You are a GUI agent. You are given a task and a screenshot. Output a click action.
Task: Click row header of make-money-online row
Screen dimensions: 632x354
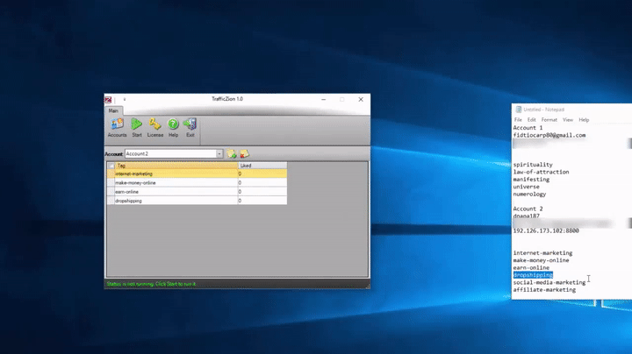coord(111,182)
